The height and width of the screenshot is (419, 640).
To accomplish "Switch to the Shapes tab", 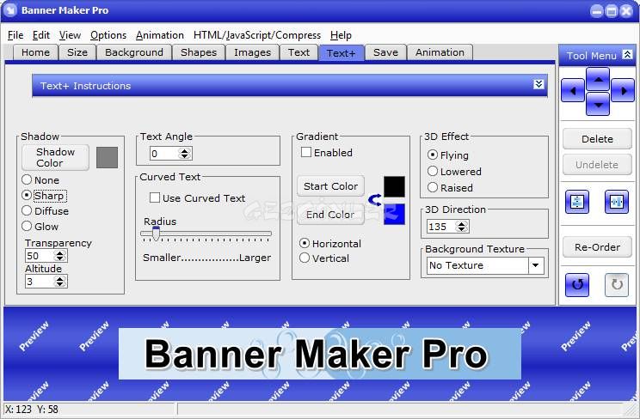I will [x=199, y=52].
